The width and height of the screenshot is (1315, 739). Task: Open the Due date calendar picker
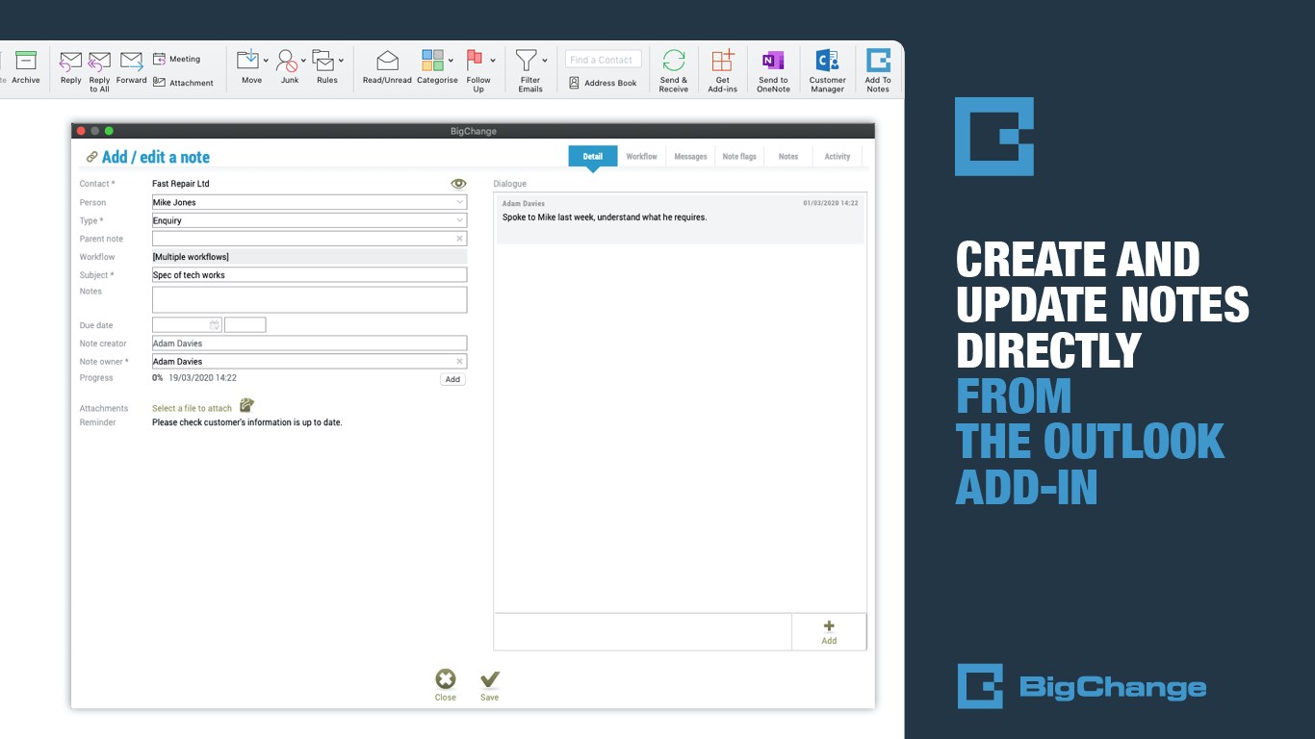pyautogui.click(x=214, y=325)
